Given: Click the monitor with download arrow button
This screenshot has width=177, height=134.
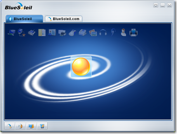Looking at the screenshot, I should click(x=31, y=126).
